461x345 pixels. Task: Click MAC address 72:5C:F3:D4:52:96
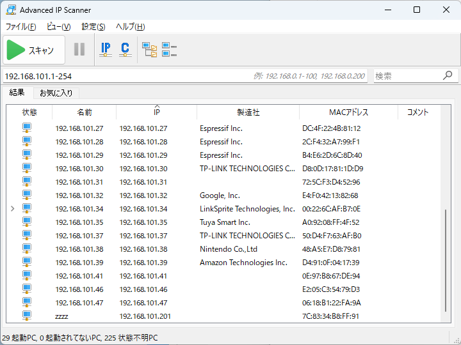[331, 182]
